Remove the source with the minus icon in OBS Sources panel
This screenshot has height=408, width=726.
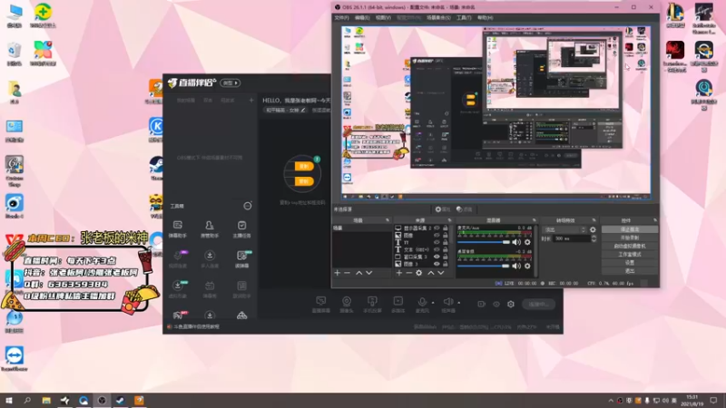pos(409,273)
